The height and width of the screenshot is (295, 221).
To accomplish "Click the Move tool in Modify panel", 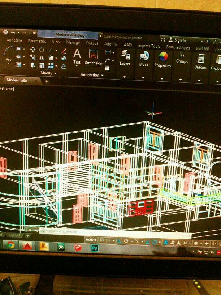I will coord(33,50).
